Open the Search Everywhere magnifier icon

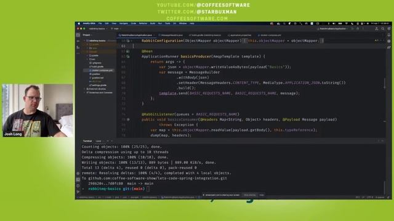point(383,29)
